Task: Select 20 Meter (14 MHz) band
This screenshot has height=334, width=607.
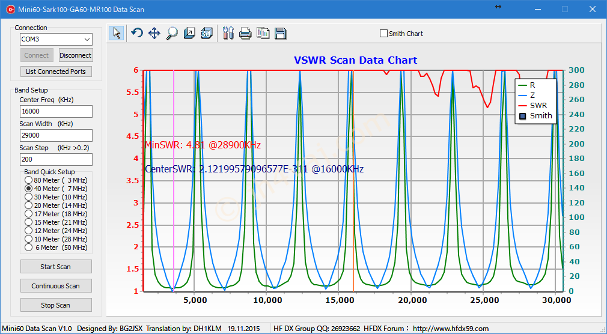Action: pos(28,205)
